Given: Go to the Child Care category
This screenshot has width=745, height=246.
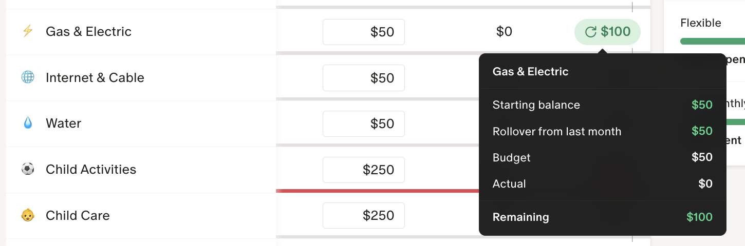Looking at the screenshot, I should click(x=78, y=215).
